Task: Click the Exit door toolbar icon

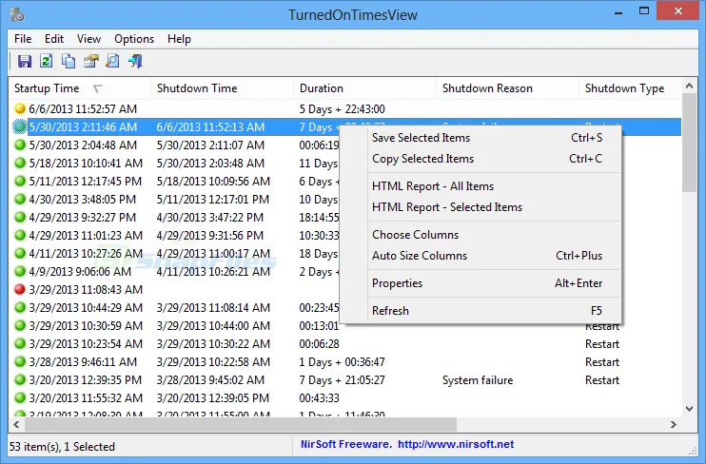Action: (135, 62)
